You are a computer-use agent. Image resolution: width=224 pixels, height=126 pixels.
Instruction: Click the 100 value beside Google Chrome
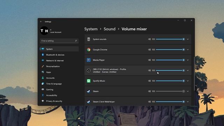point(153,50)
